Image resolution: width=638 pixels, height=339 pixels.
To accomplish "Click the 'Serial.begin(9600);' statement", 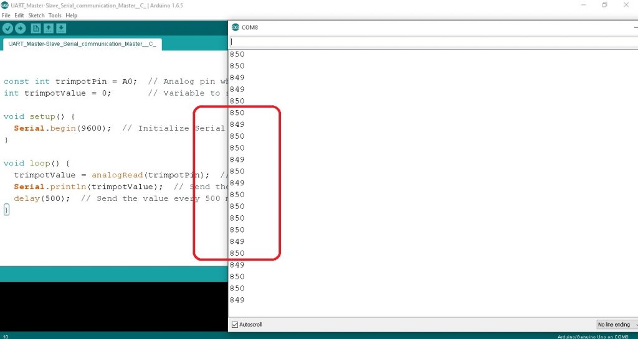I will (63, 128).
